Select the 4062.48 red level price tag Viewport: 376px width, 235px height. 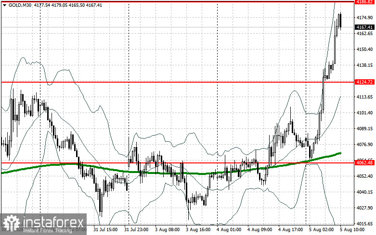click(x=364, y=163)
